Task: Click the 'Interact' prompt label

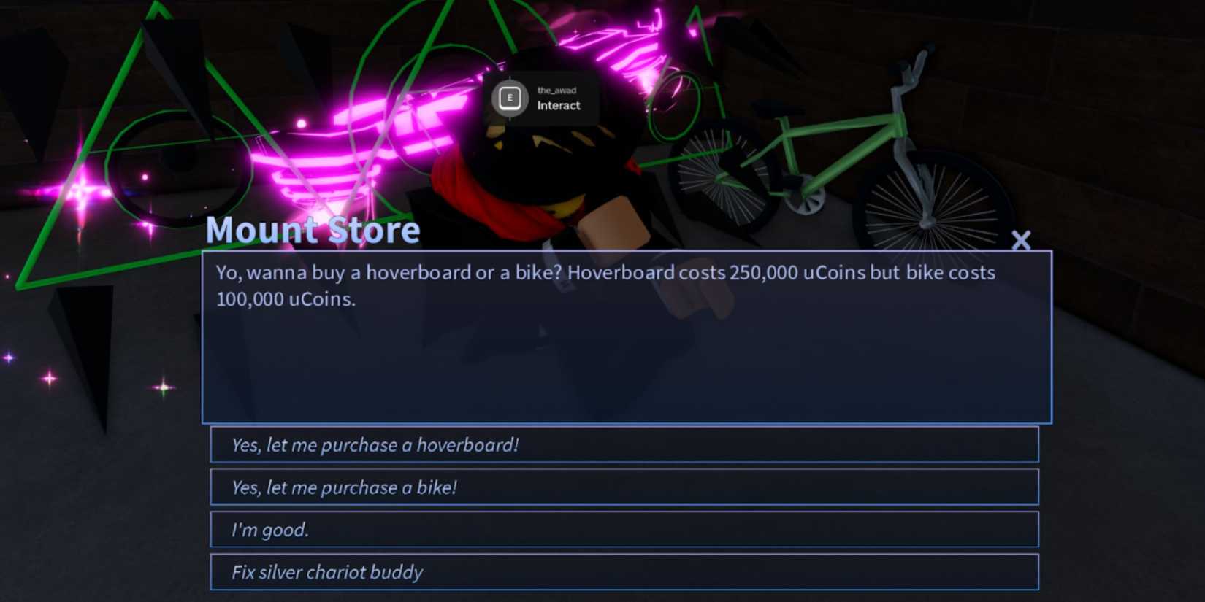Action: [559, 106]
